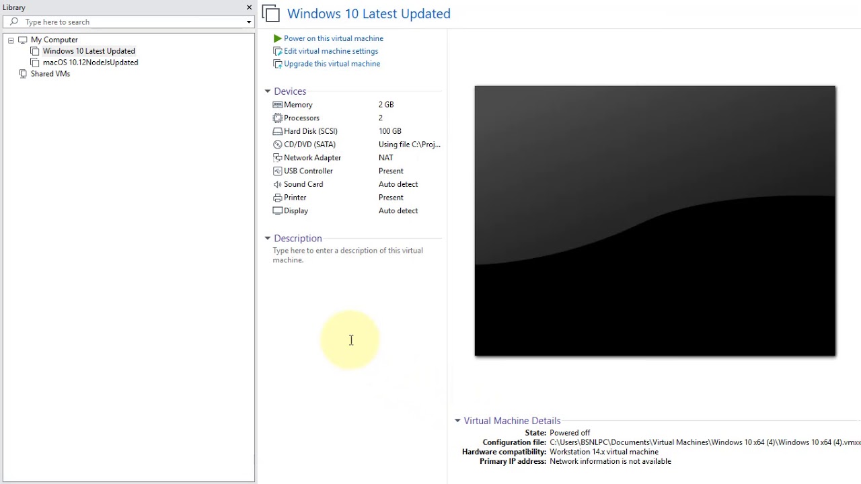
Task: Collapse Virtual Machine Details section
Action: [457, 421]
